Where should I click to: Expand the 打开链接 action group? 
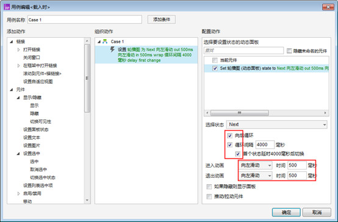(18, 49)
